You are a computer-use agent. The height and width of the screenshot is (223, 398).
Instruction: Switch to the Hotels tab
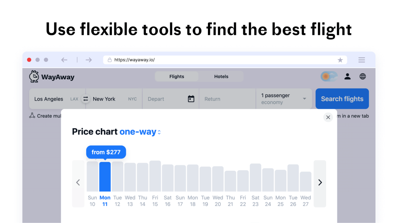point(221,77)
